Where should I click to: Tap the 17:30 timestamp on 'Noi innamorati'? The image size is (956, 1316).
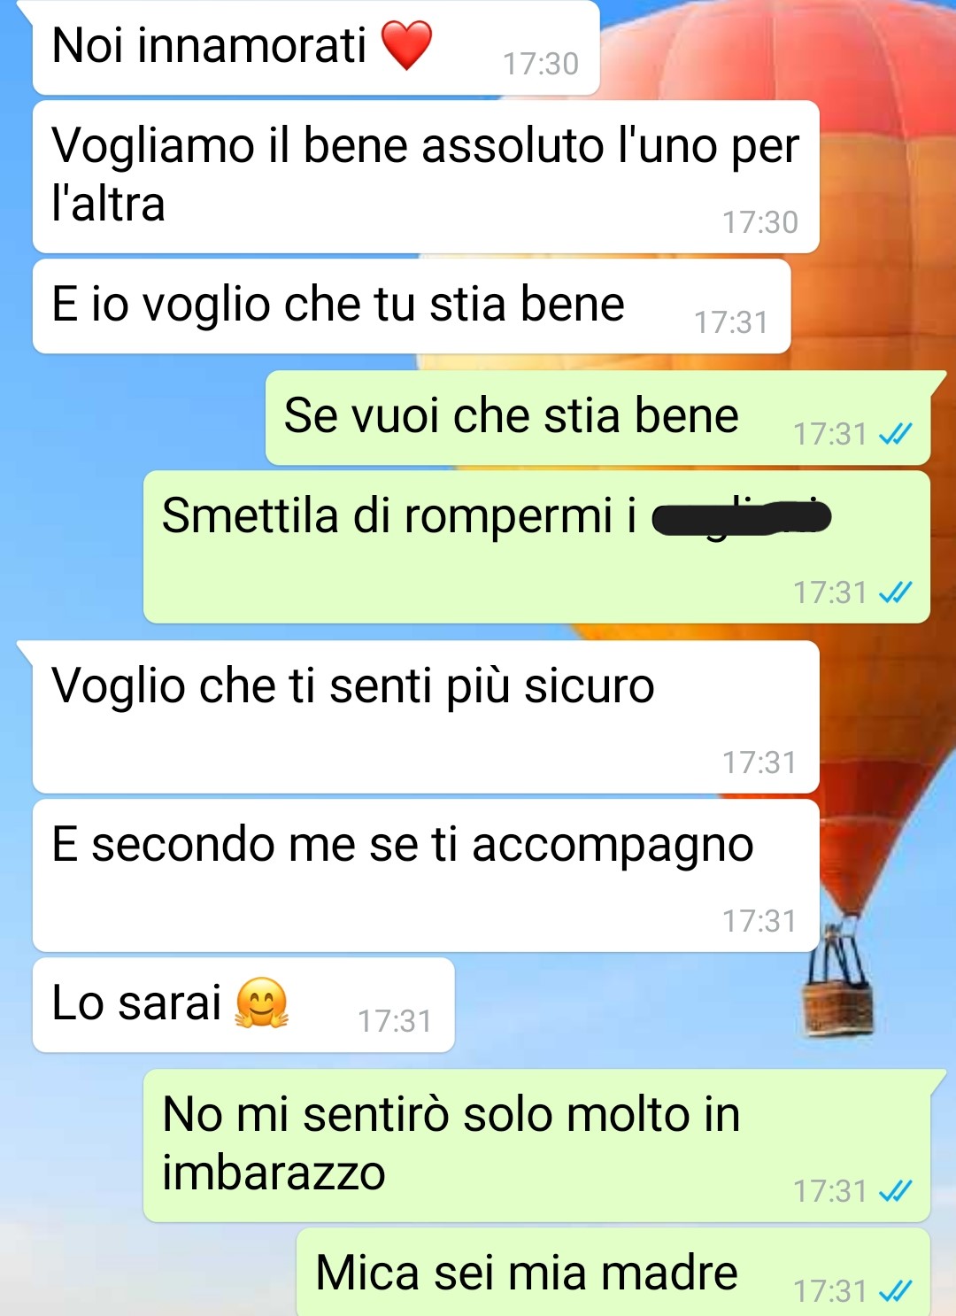pyautogui.click(x=541, y=64)
